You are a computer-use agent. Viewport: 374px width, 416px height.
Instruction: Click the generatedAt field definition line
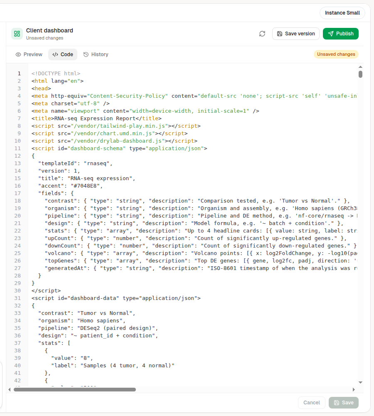pyautogui.click(x=201, y=268)
